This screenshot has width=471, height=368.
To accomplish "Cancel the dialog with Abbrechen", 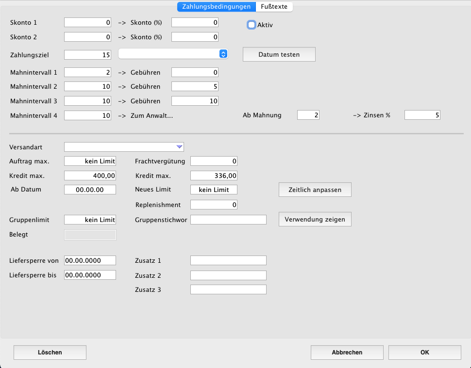I will 347,352.
